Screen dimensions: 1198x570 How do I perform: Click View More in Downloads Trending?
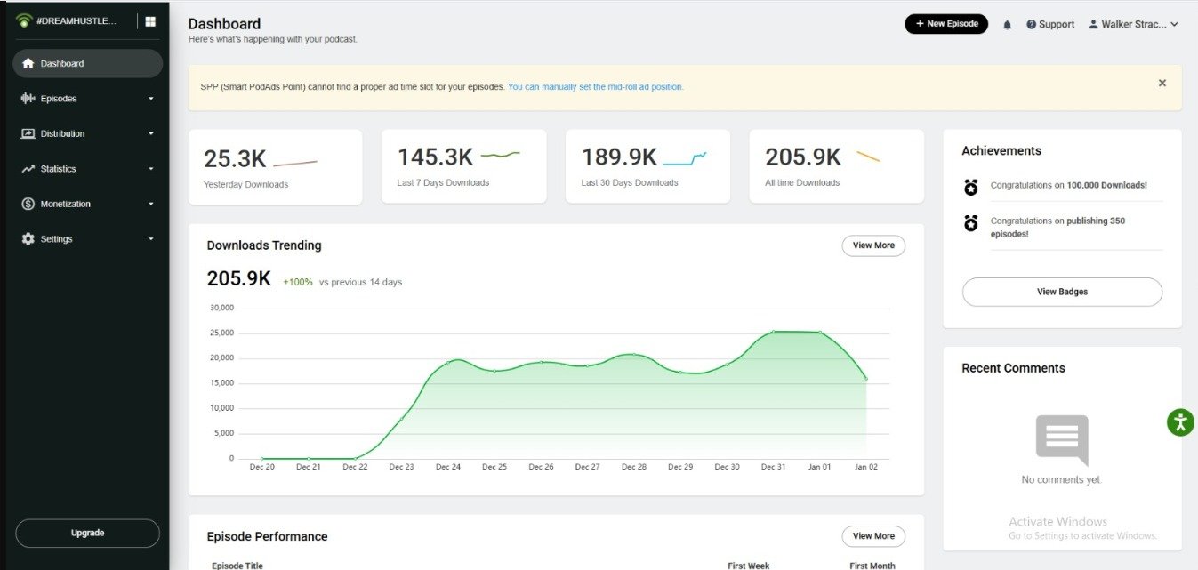[872, 245]
